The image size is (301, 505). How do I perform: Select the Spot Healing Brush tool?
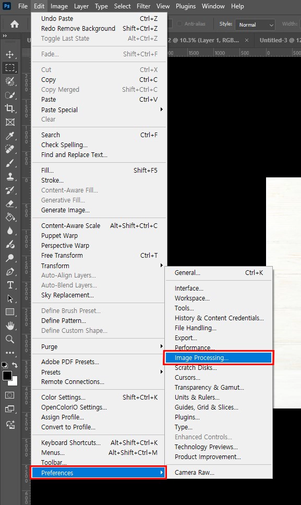(10, 149)
